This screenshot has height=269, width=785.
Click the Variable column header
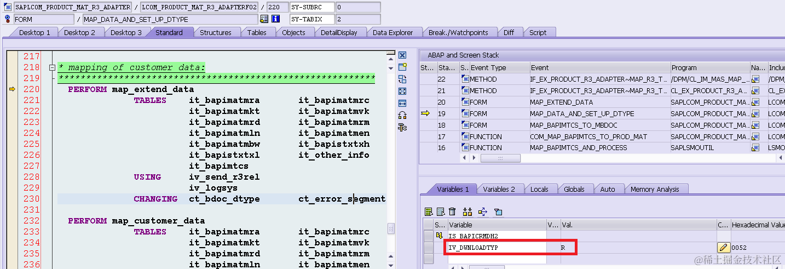(497, 225)
